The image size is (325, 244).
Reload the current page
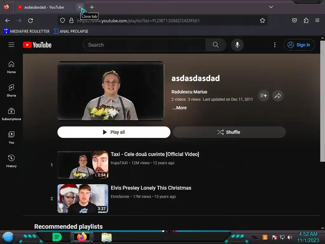pyautogui.click(x=30, y=21)
